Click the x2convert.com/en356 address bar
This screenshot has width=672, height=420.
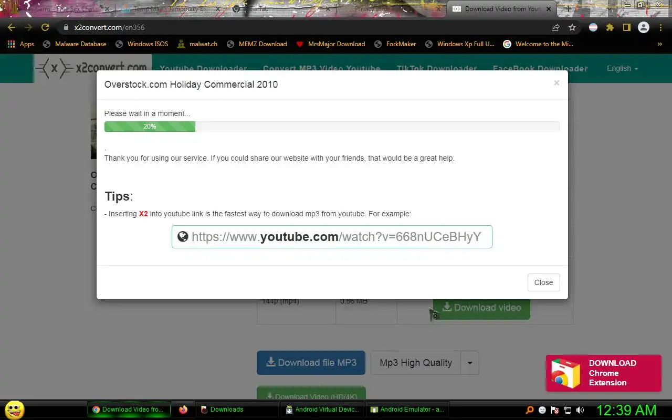tap(304, 27)
